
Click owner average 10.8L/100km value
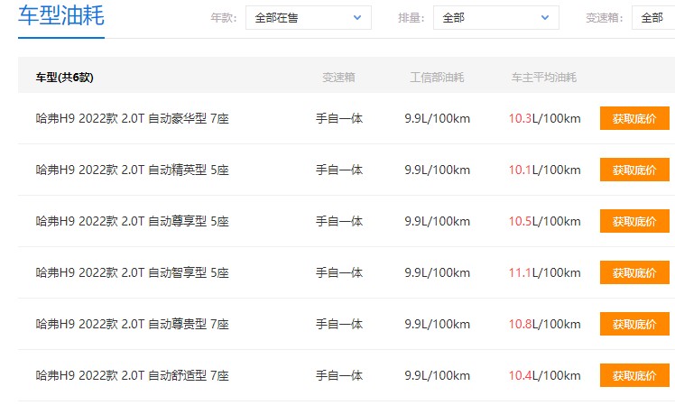tap(544, 324)
